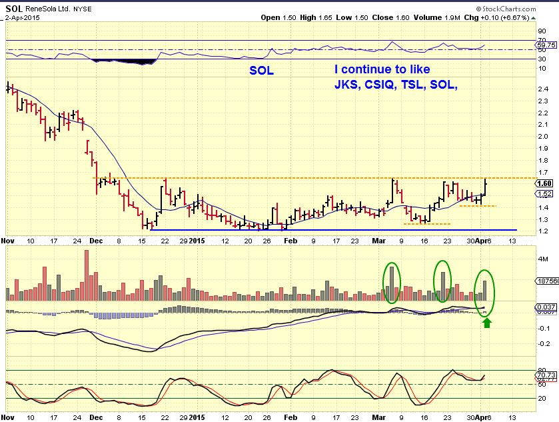Click the 70.73 stochastic value tag
559x422 pixels.
(546, 375)
